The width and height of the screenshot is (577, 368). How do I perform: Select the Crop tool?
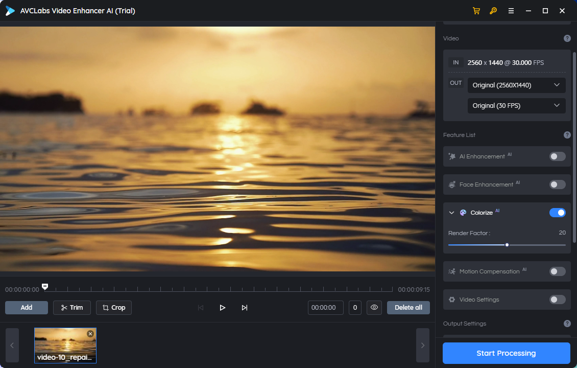(x=113, y=307)
